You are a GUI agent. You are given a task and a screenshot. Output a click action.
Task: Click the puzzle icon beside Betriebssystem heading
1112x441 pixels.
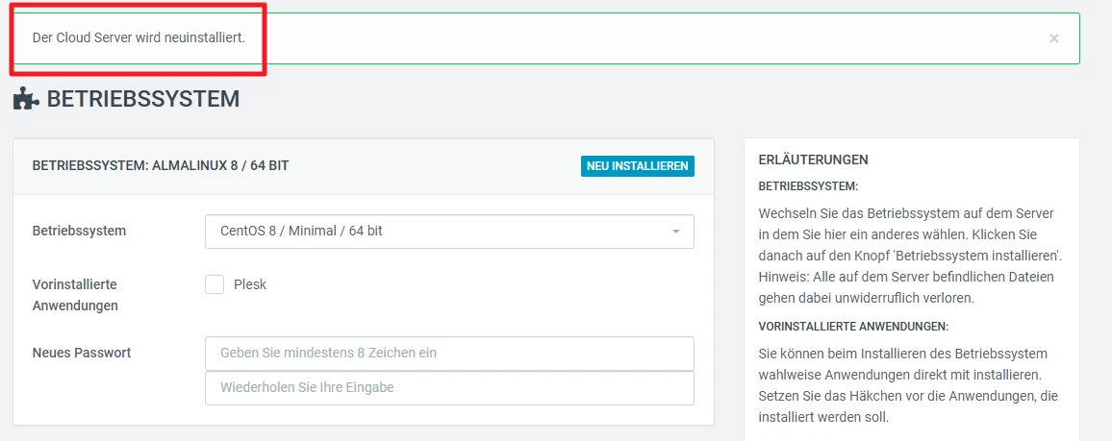(x=26, y=98)
